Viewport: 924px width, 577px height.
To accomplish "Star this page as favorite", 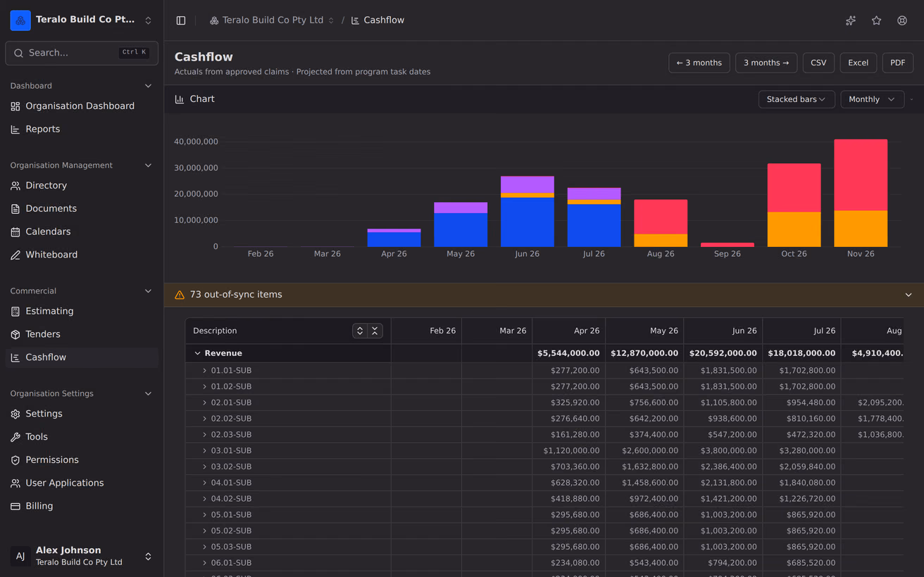I will click(x=876, y=20).
